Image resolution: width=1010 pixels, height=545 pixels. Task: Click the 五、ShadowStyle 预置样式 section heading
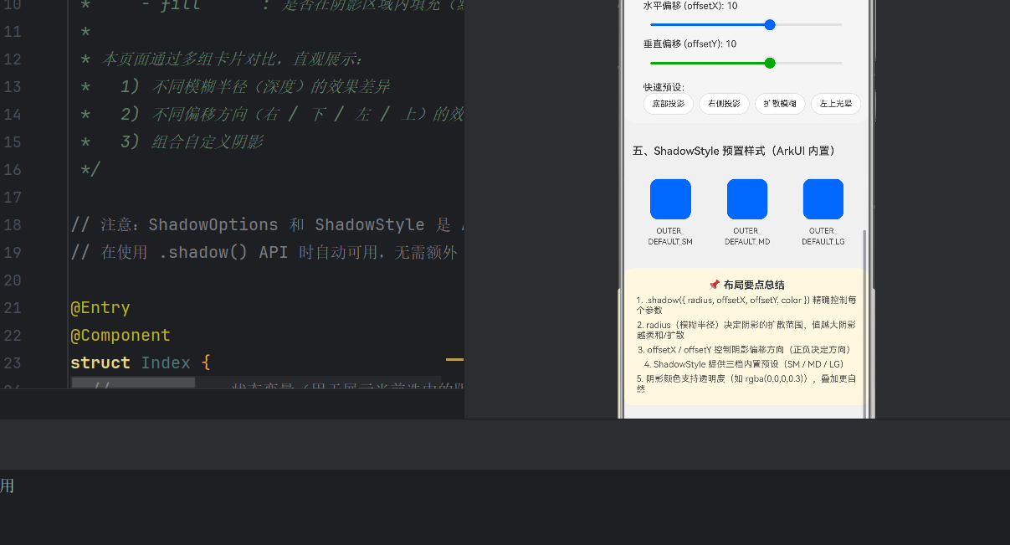point(734,151)
